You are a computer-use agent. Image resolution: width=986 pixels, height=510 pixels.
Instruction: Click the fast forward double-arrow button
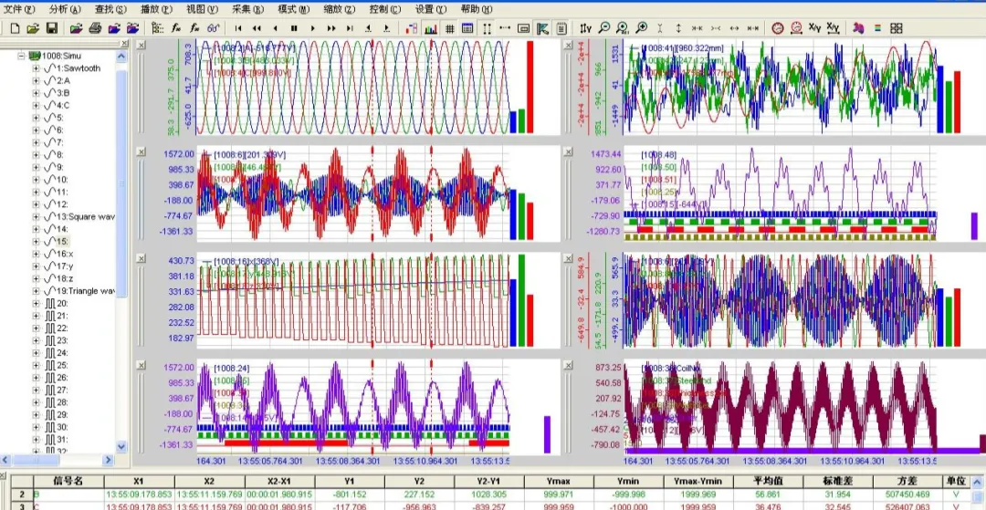[330, 28]
